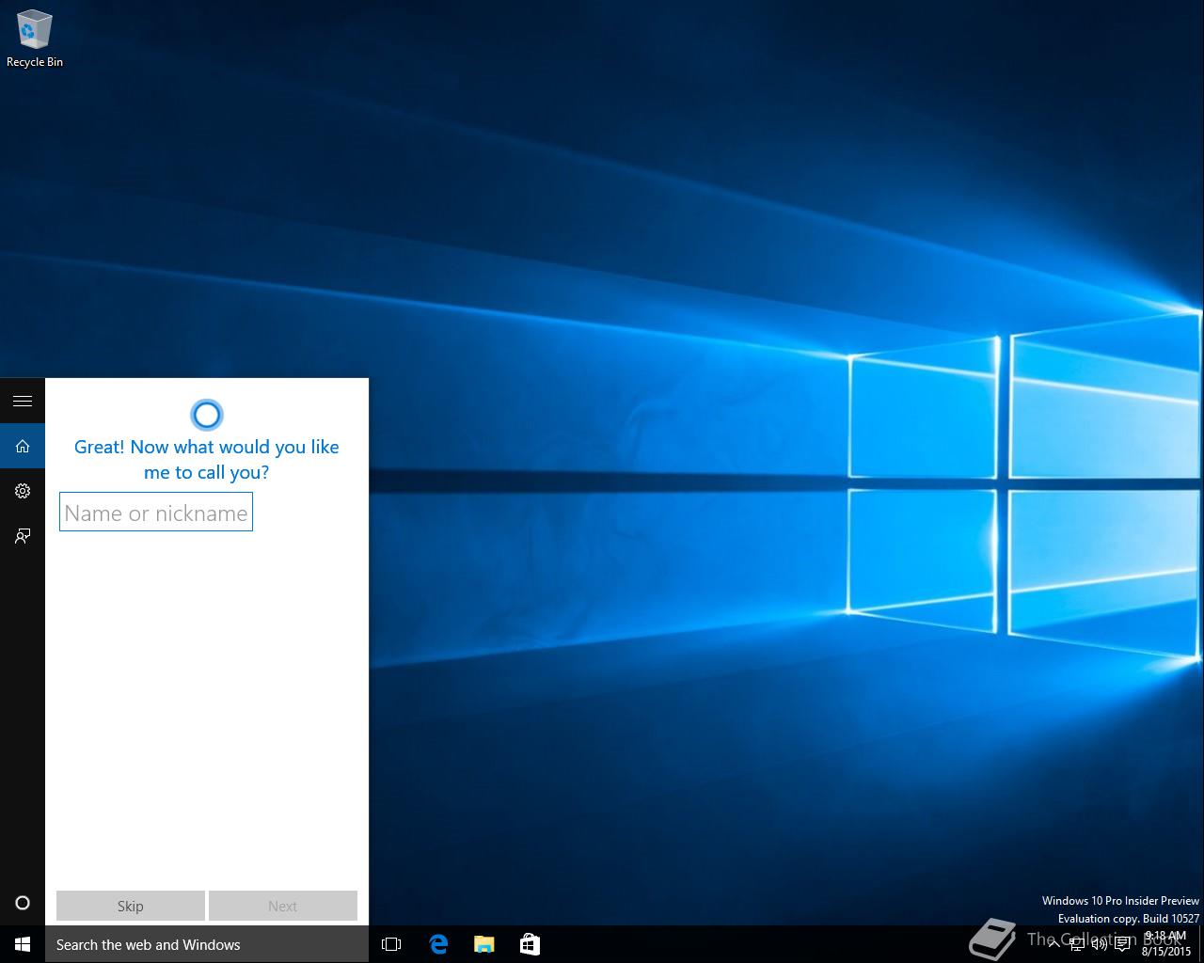Open the Windows Start menu
This screenshot has height=963, width=1204.
pyautogui.click(x=23, y=944)
